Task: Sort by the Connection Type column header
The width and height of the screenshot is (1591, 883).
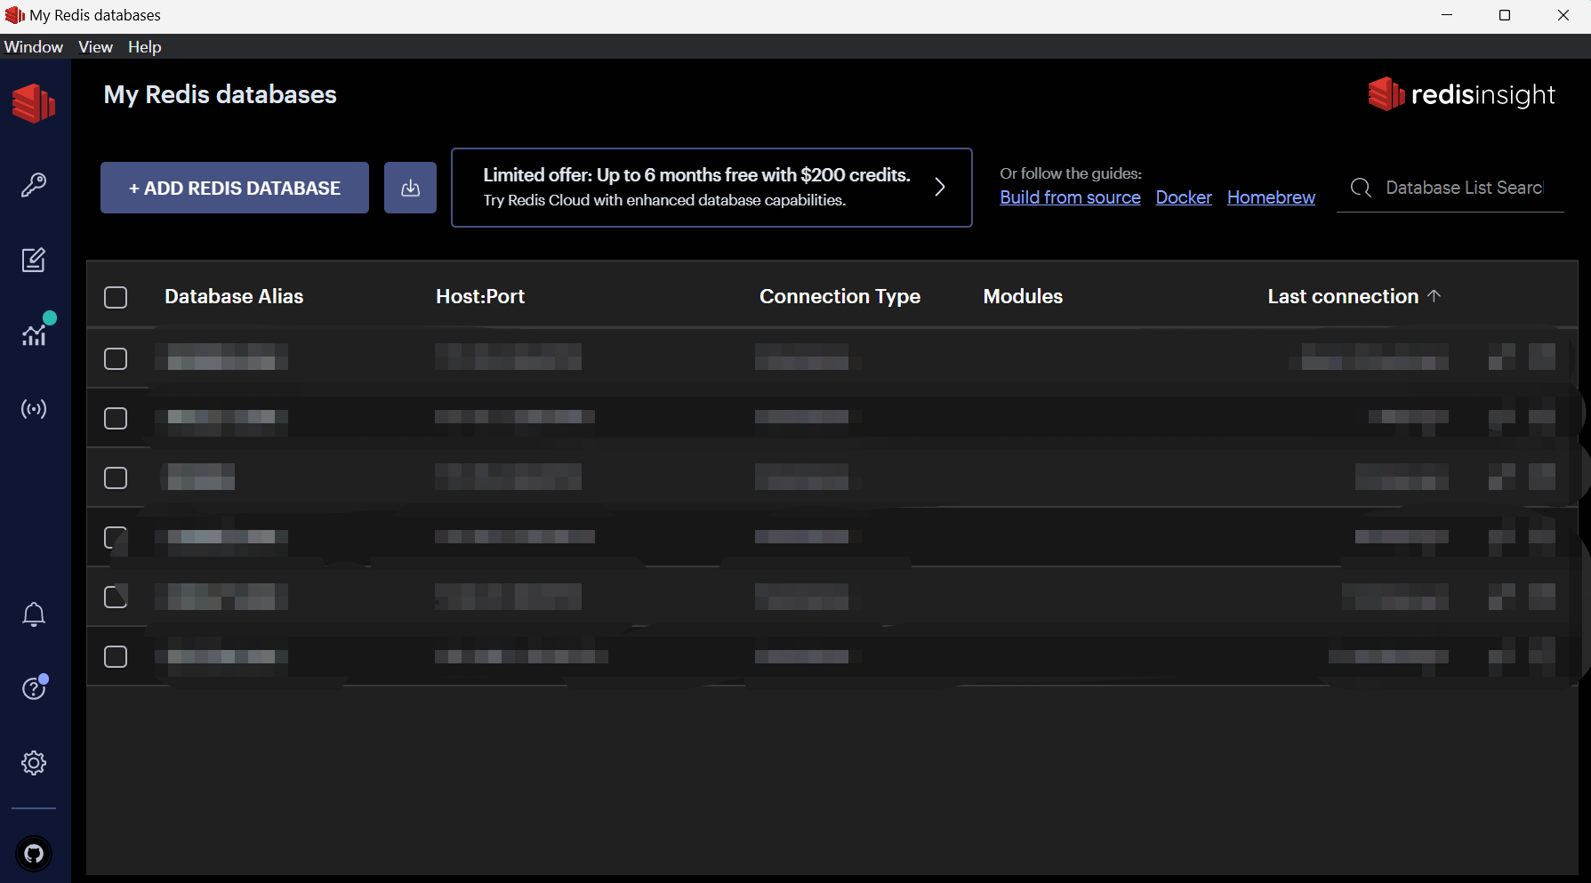Action: [x=840, y=296]
